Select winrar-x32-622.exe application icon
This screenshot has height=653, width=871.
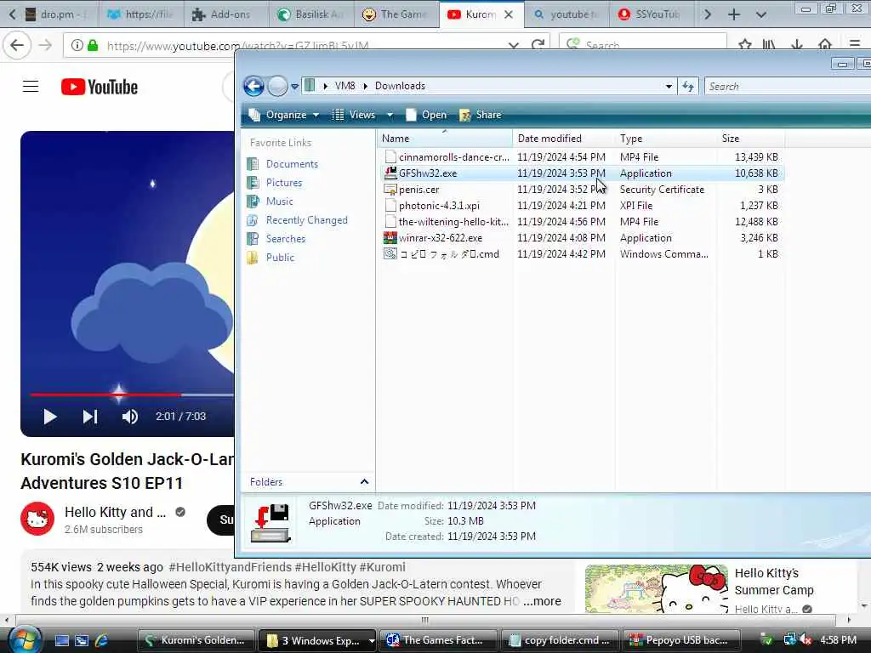(x=390, y=238)
